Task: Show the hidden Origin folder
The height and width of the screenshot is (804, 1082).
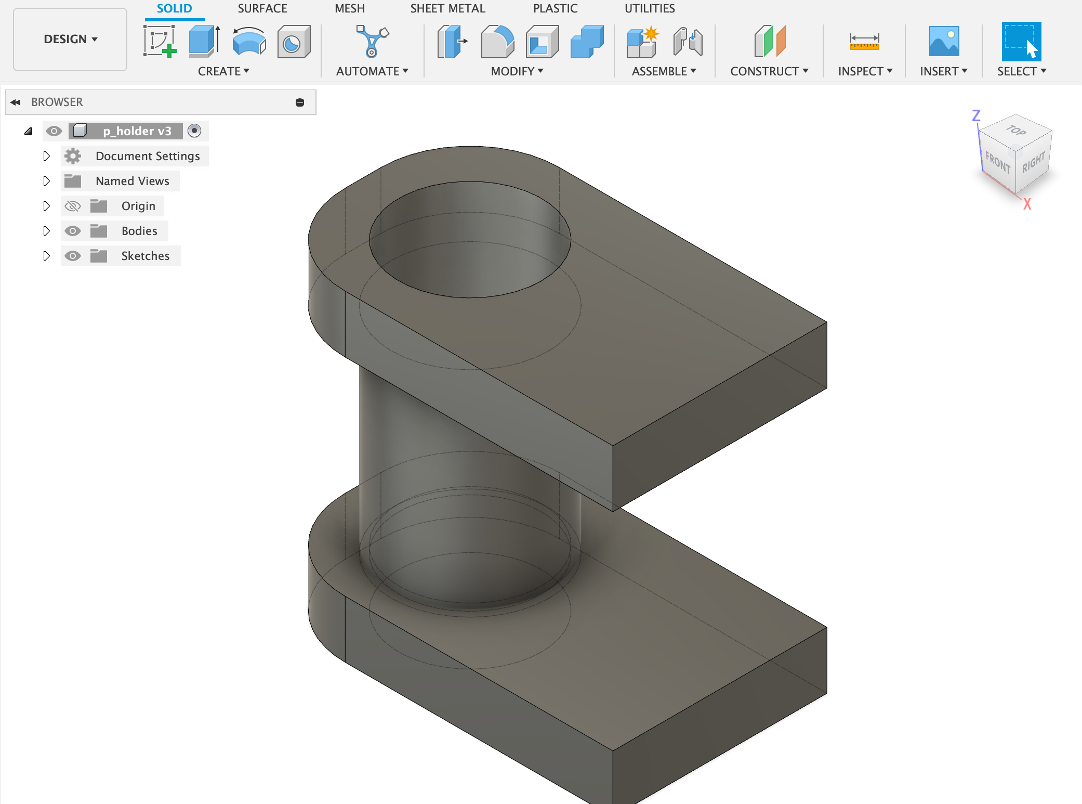Action: pyautogui.click(x=73, y=206)
